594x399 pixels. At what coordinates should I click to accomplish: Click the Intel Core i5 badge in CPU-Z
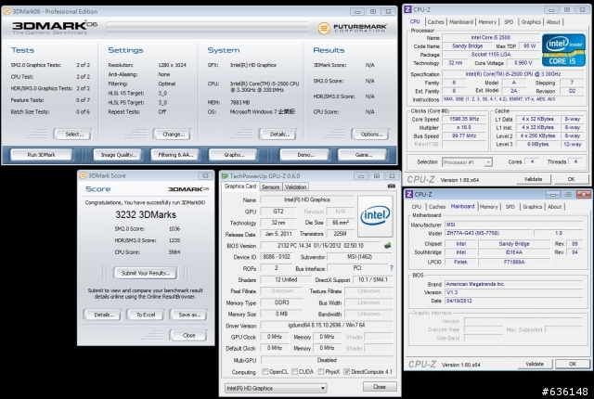point(563,50)
